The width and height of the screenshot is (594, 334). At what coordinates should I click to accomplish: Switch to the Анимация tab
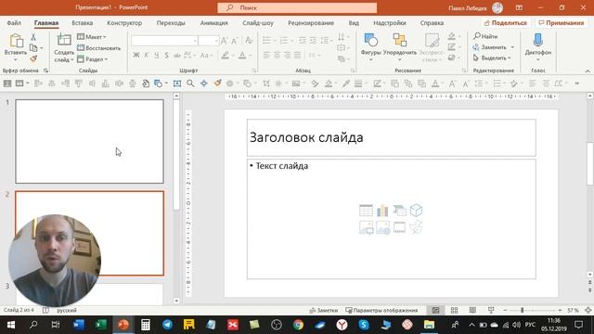[214, 22]
